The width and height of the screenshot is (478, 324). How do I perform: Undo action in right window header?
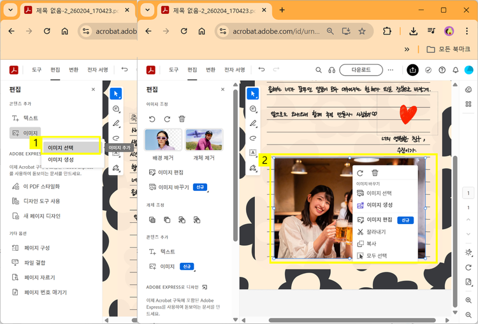tap(261, 69)
